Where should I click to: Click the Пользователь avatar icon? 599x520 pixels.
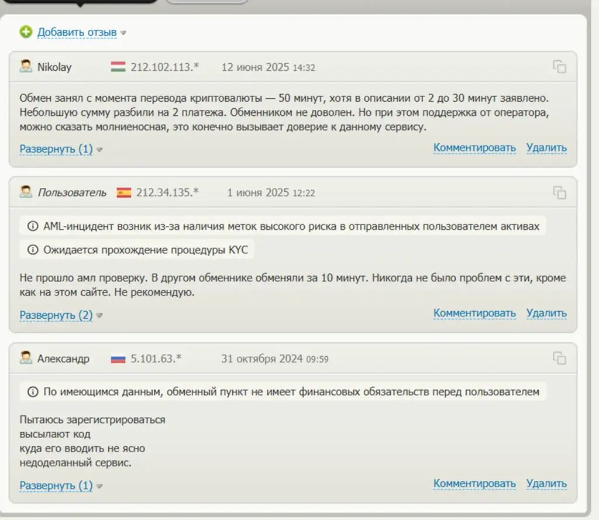(26, 192)
